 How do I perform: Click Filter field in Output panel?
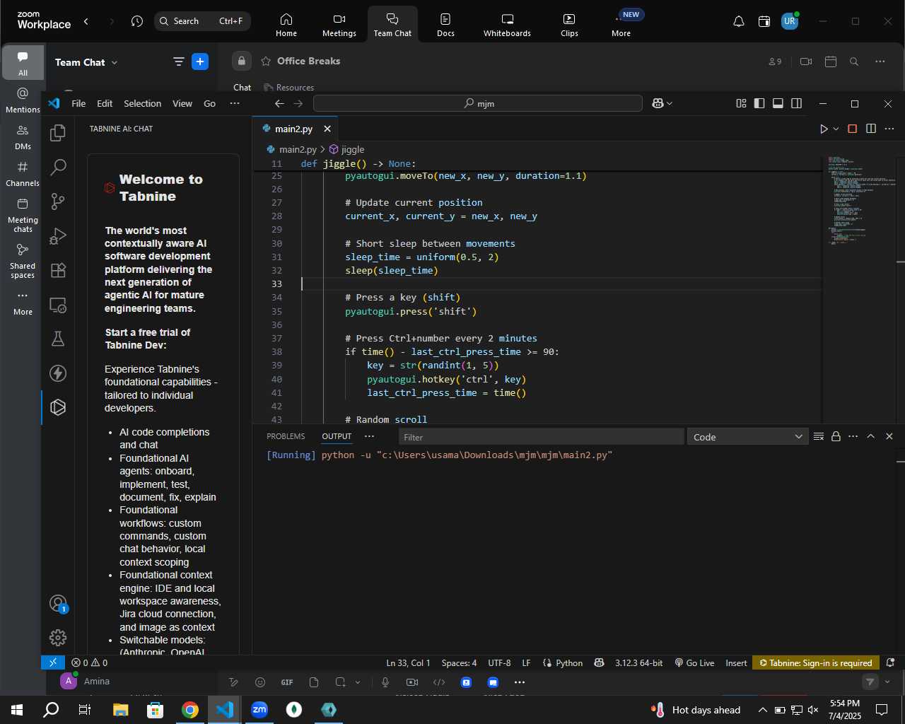[x=542, y=437]
